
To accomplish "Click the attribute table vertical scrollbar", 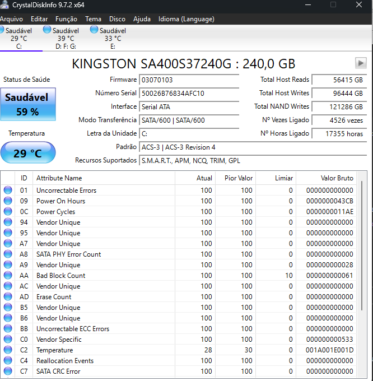I will [x=362, y=245].
